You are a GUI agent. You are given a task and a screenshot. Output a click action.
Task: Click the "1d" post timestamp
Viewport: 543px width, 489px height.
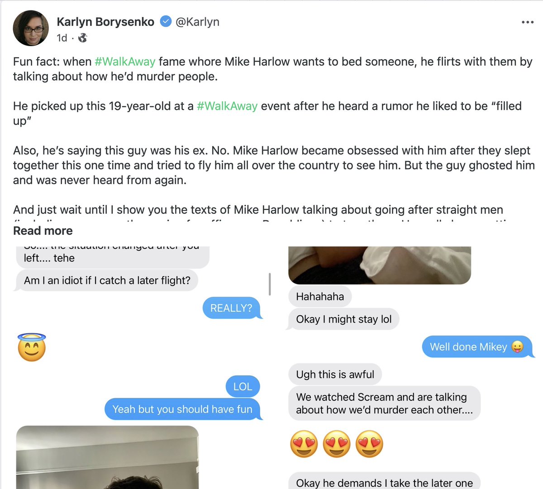62,38
